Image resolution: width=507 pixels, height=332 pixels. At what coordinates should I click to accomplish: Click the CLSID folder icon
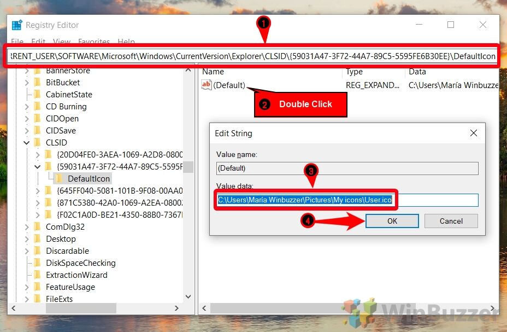(38, 142)
